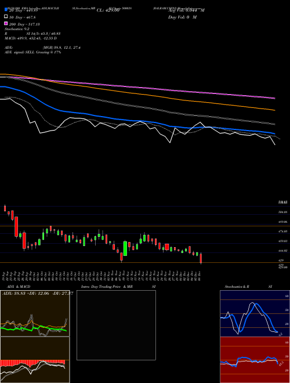Click the tall red candlestick near late September
Viewport: 290px width, 383px height.
16,227
